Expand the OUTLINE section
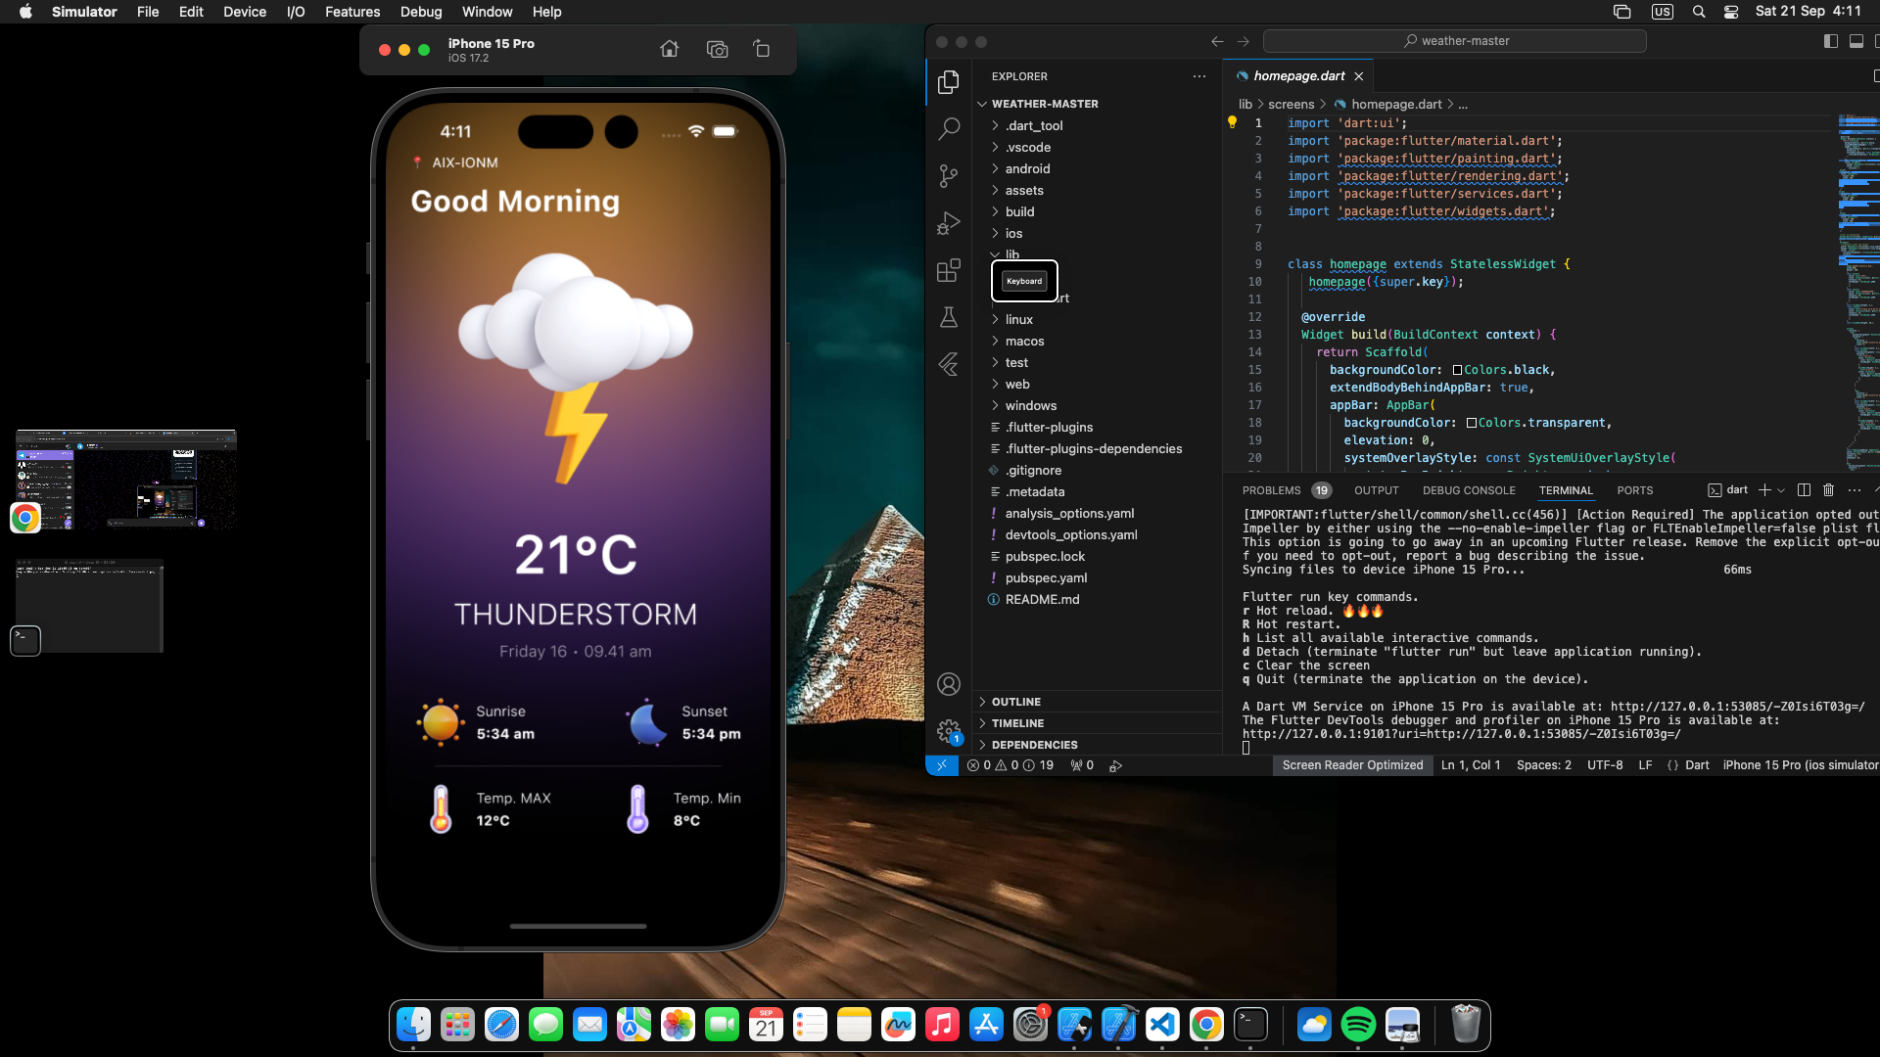The image size is (1880, 1057). [x=1015, y=702]
